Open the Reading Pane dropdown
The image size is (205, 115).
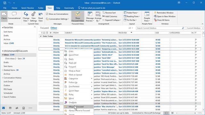pos(132,16)
